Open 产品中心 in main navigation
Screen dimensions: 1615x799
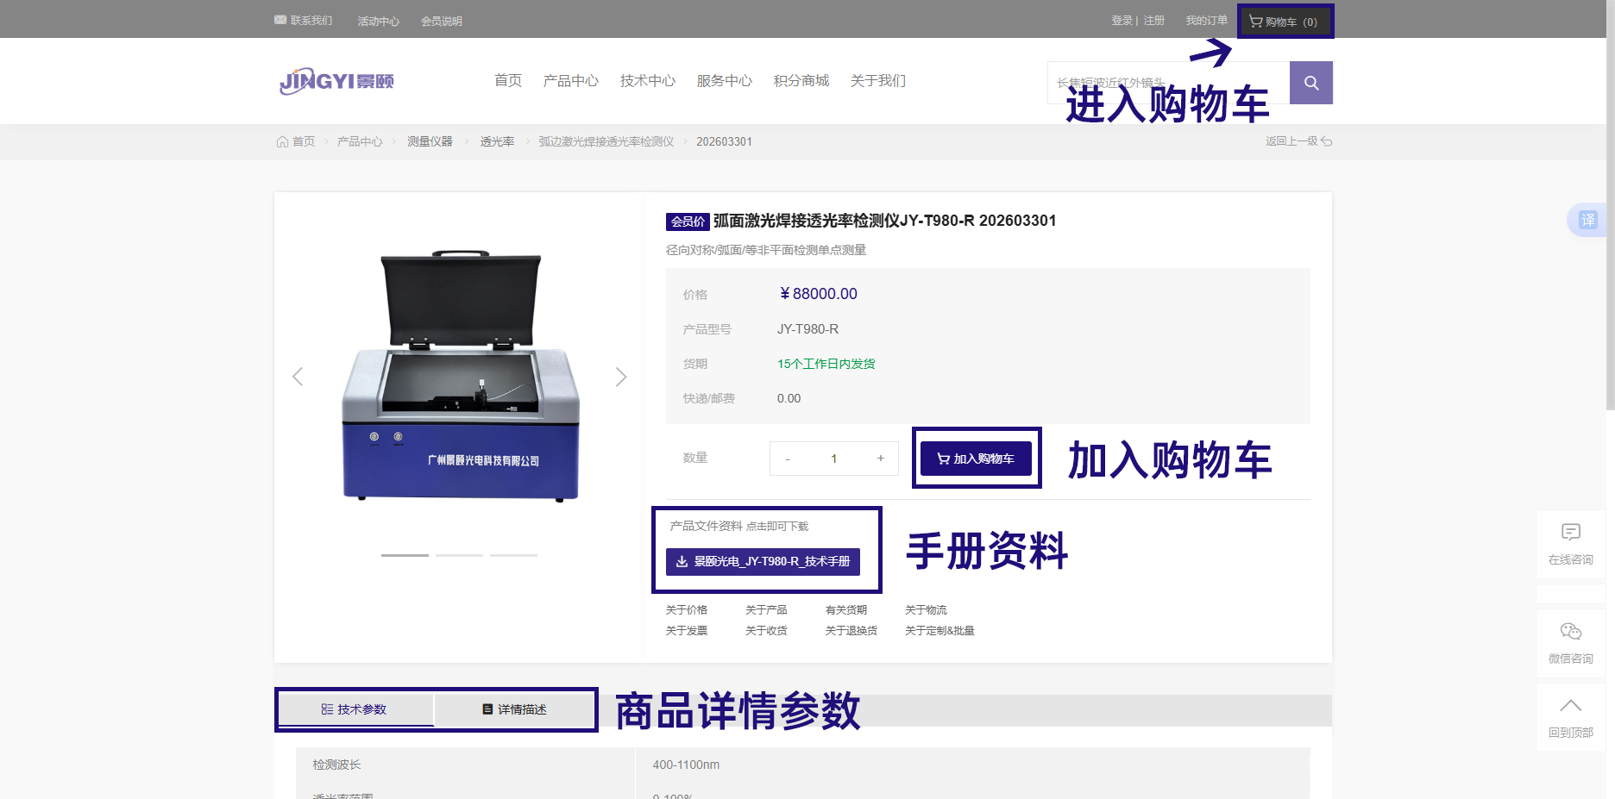[570, 81]
